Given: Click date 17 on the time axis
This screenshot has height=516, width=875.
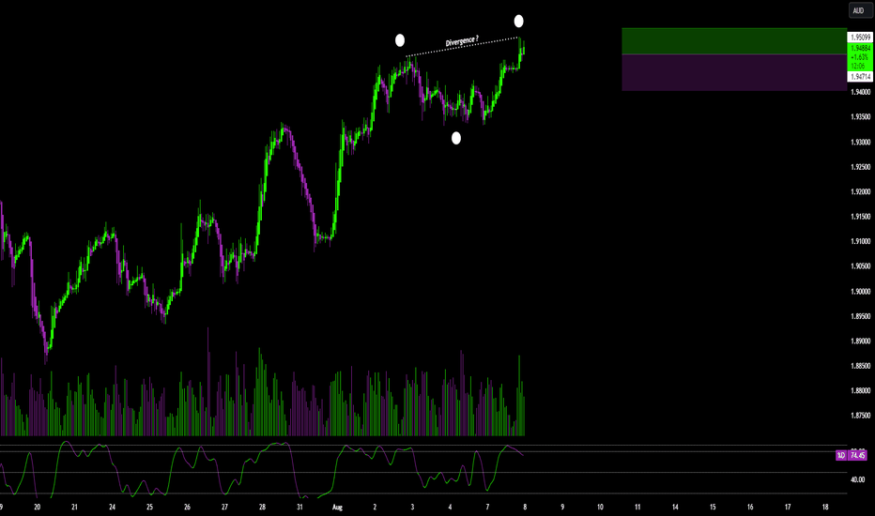Looking at the screenshot, I should 788,507.
